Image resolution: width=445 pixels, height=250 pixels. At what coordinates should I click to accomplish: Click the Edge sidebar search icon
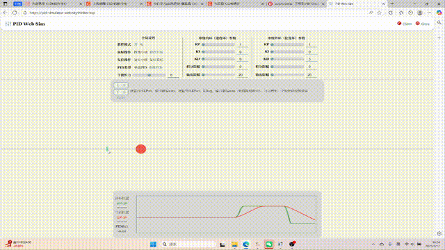coord(439,23)
